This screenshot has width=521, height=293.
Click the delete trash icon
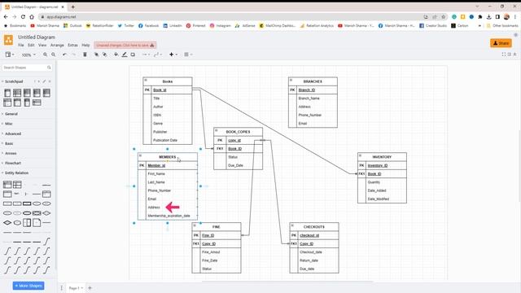click(x=85, y=55)
